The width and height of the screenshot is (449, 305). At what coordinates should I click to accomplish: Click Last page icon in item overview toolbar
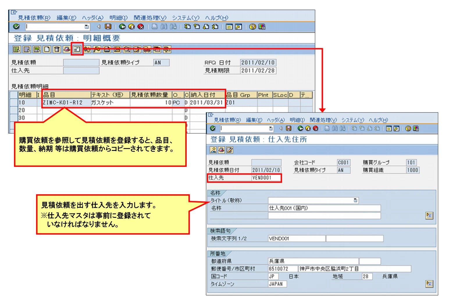pos(215,27)
